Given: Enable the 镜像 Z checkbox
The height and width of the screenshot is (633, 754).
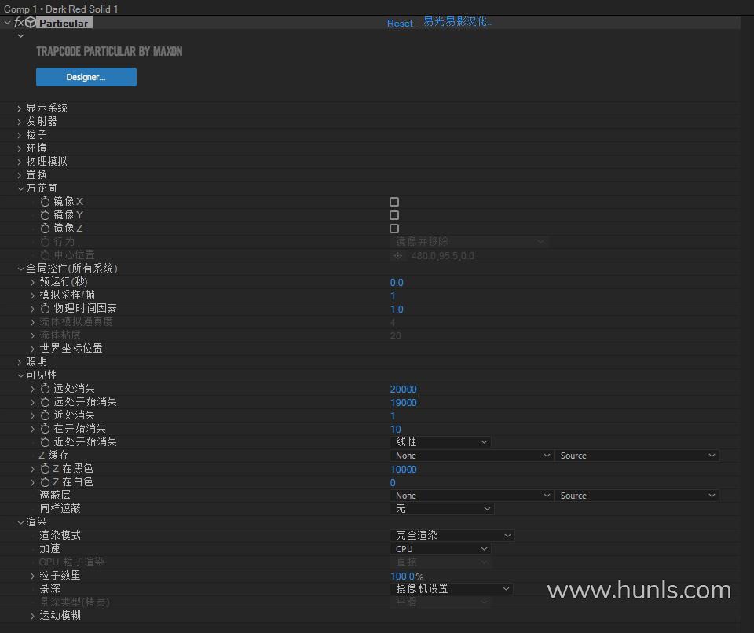Looking at the screenshot, I should pyautogui.click(x=394, y=229).
